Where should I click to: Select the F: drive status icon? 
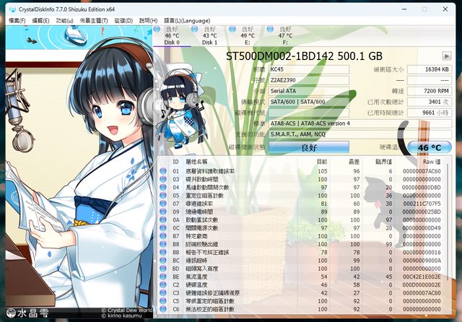pyautogui.click(x=284, y=35)
